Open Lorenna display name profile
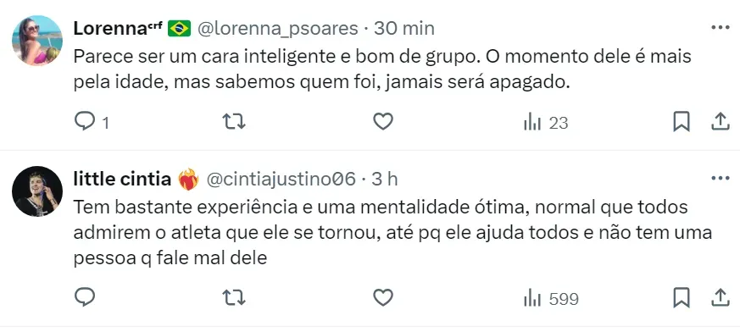Viewport: 740px width, 332px height. 118,28
